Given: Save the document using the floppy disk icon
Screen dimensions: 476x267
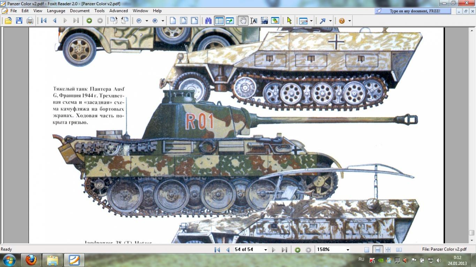Looking at the screenshot, I should coord(19,21).
